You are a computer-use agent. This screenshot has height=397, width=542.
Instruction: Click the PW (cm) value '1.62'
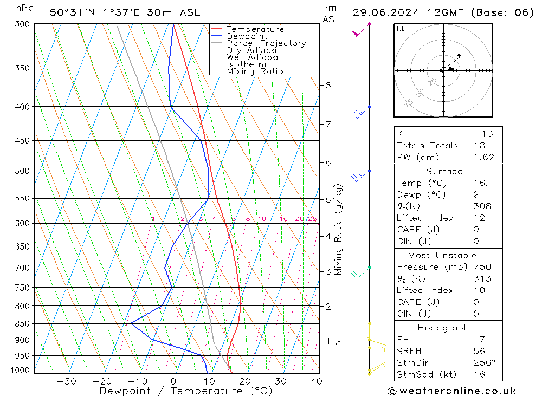tap(484, 157)
